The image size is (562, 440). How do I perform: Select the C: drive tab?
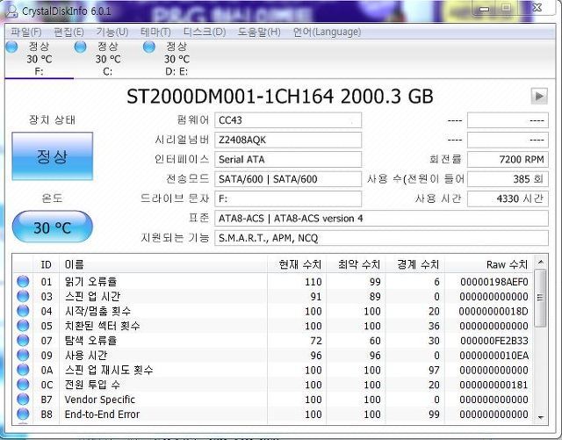[108, 59]
